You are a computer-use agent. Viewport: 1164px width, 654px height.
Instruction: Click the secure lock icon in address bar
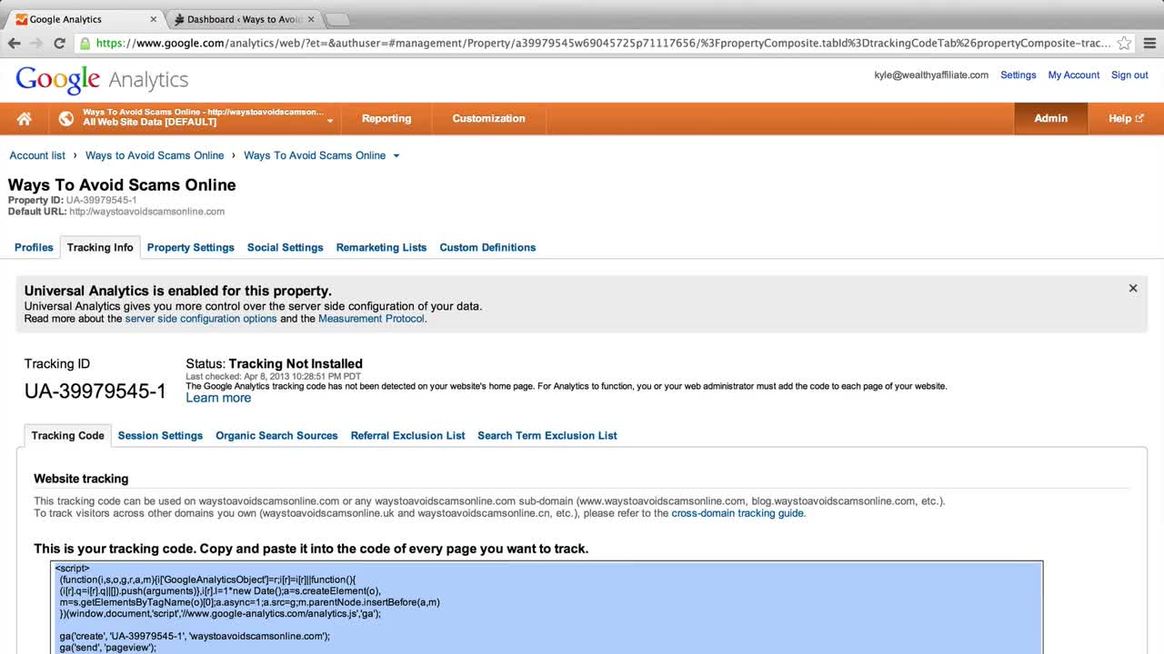point(85,43)
